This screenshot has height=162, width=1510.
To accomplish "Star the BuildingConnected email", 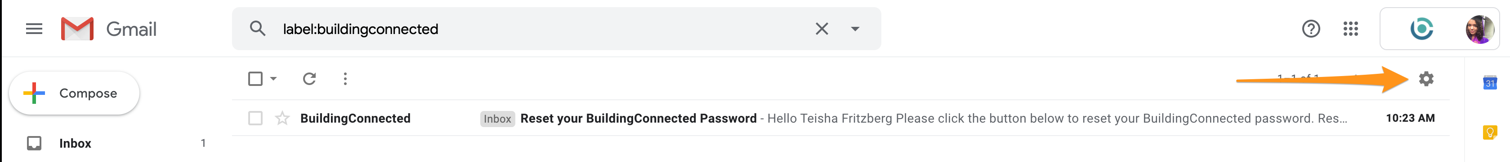I will (282, 118).
